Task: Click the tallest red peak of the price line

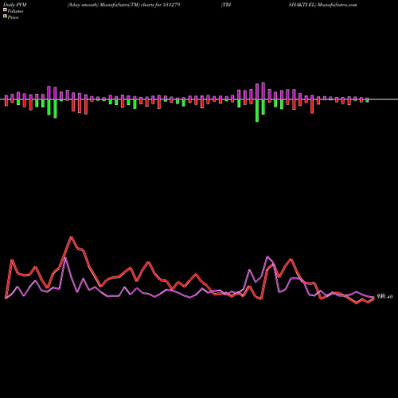Action: tap(71, 236)
